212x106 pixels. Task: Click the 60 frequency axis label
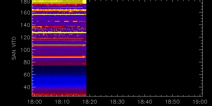tap(27, 75)
